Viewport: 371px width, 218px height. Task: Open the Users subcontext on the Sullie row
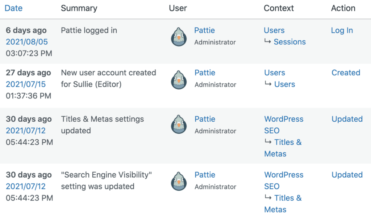click(285, 84)
